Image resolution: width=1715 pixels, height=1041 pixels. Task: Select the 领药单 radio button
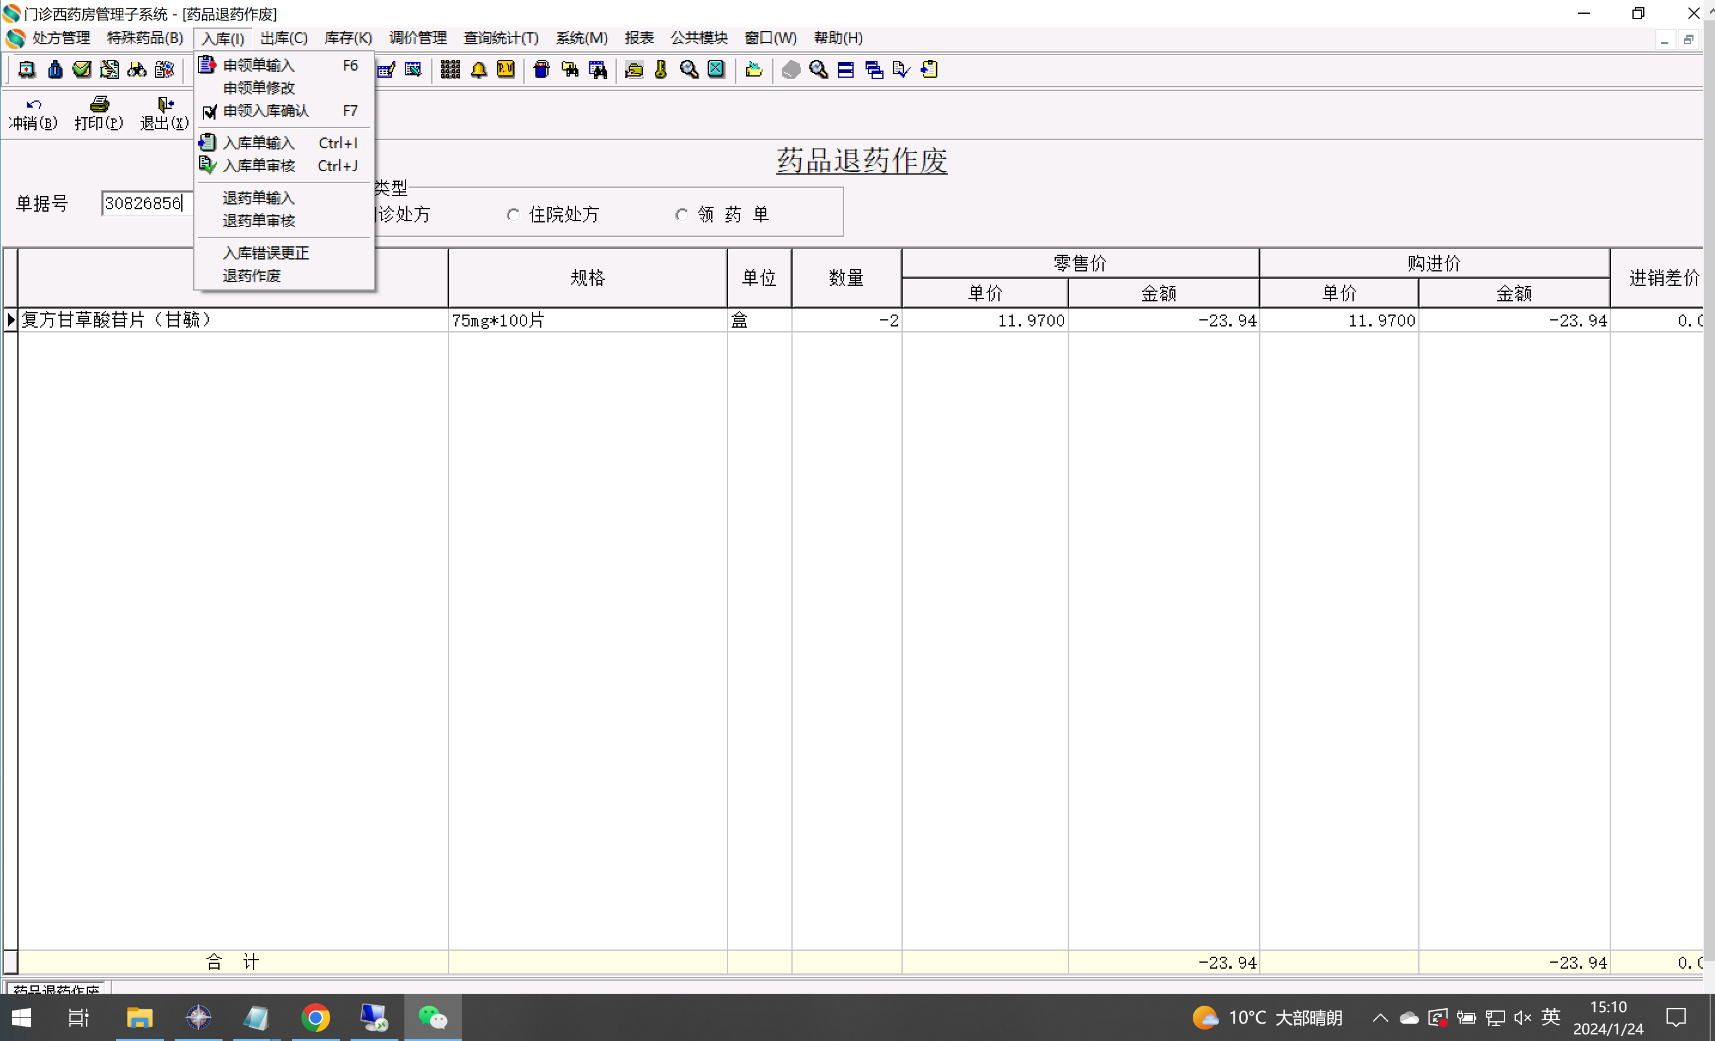pos(681,215)
